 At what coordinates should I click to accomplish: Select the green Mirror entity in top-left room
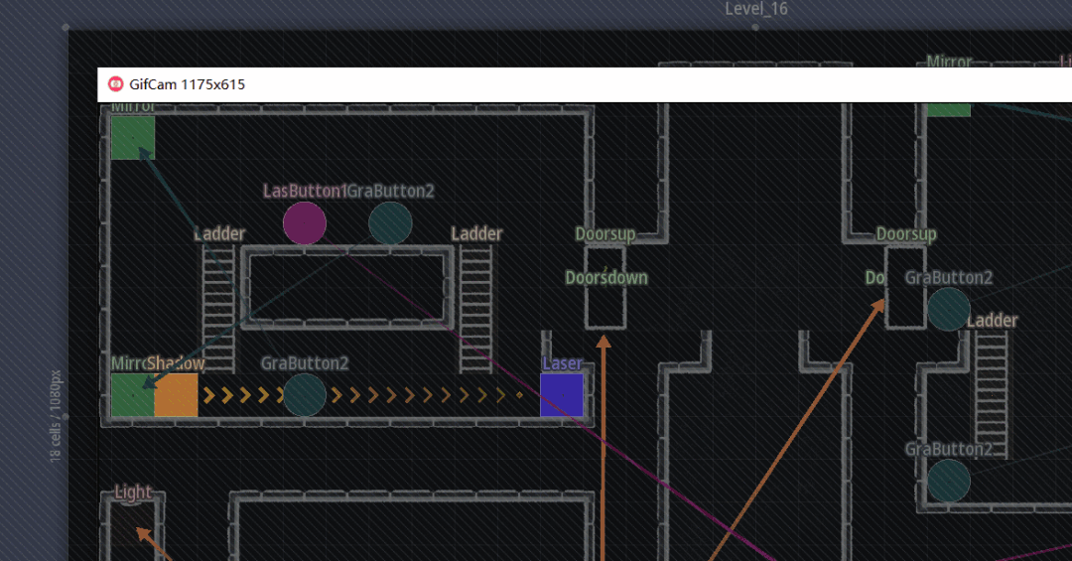pyautogui.click(x=132, y=137)
